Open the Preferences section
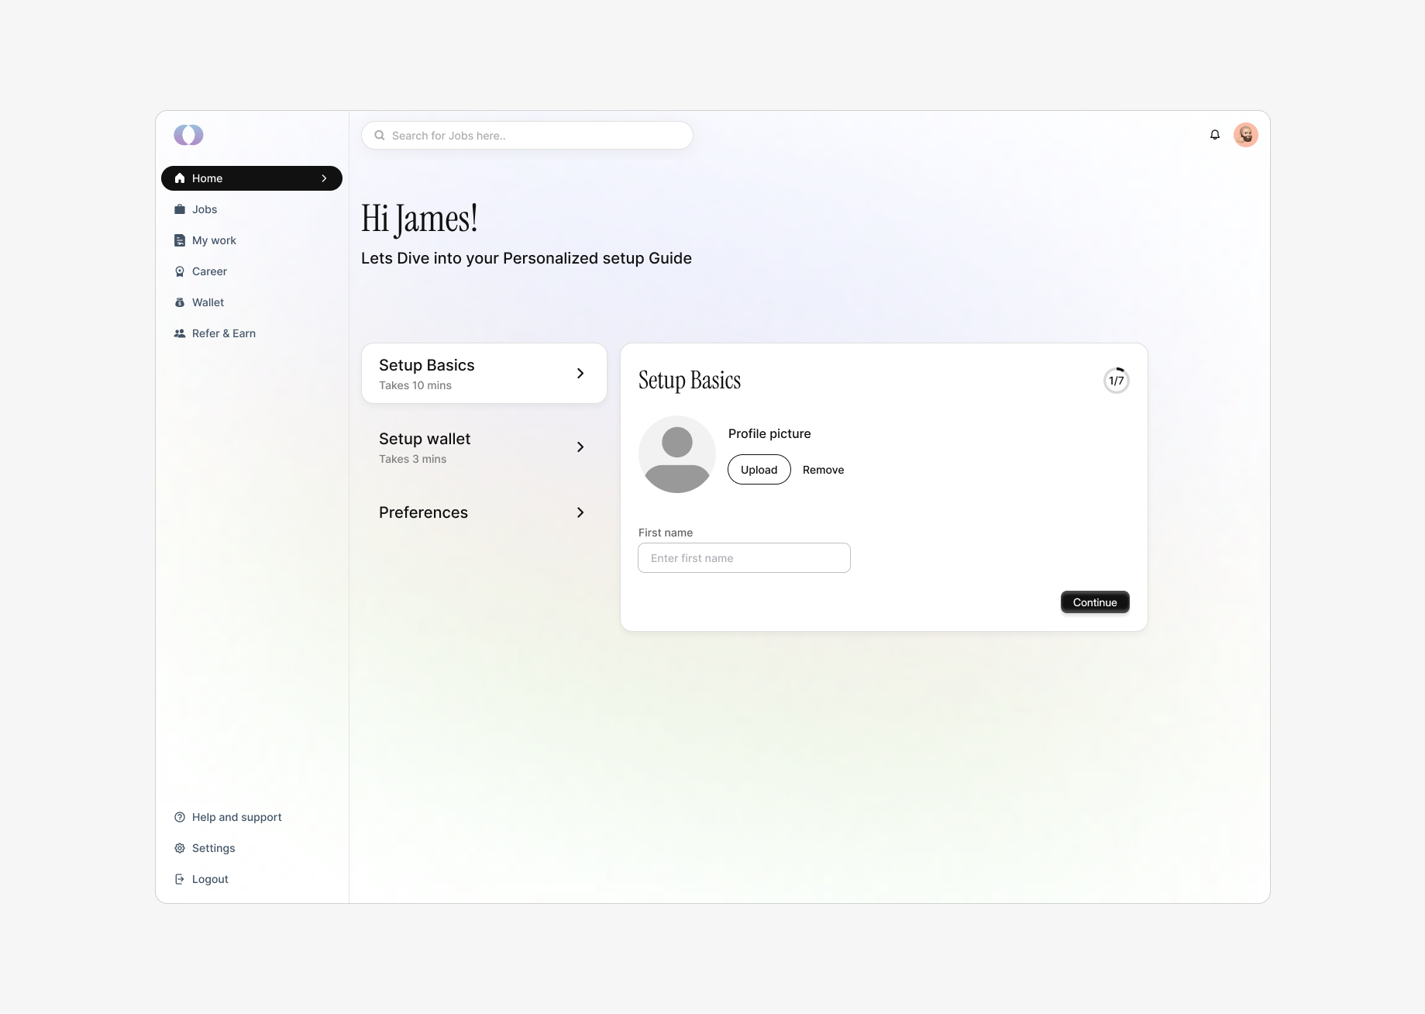1425x1014 pixels. click(484, 512)
